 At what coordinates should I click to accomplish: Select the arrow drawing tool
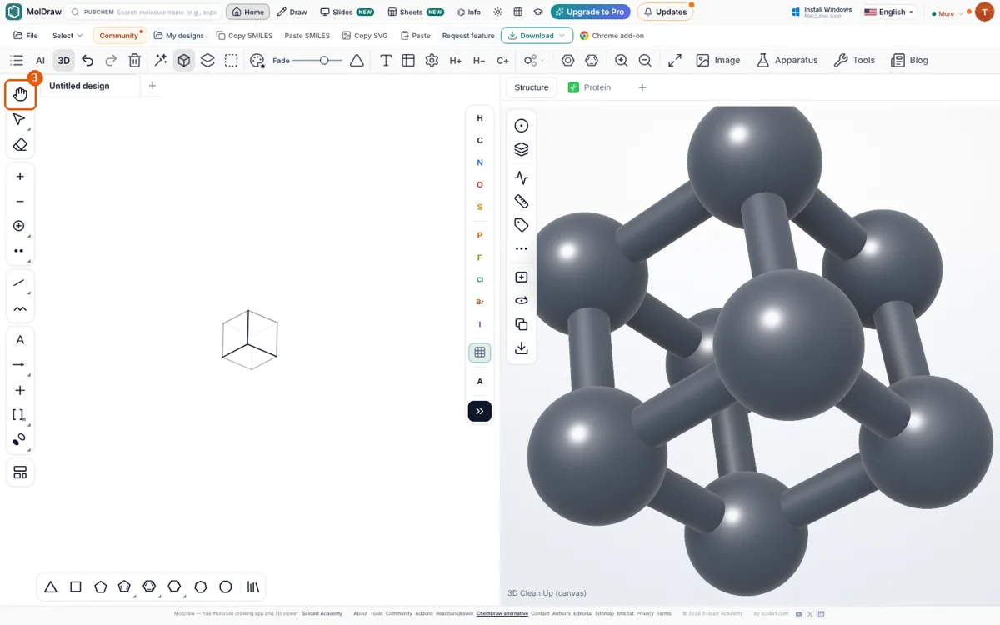(20, 365)
